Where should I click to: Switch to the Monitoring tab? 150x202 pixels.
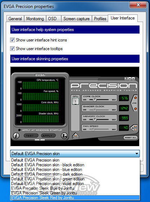pos(35,19)
